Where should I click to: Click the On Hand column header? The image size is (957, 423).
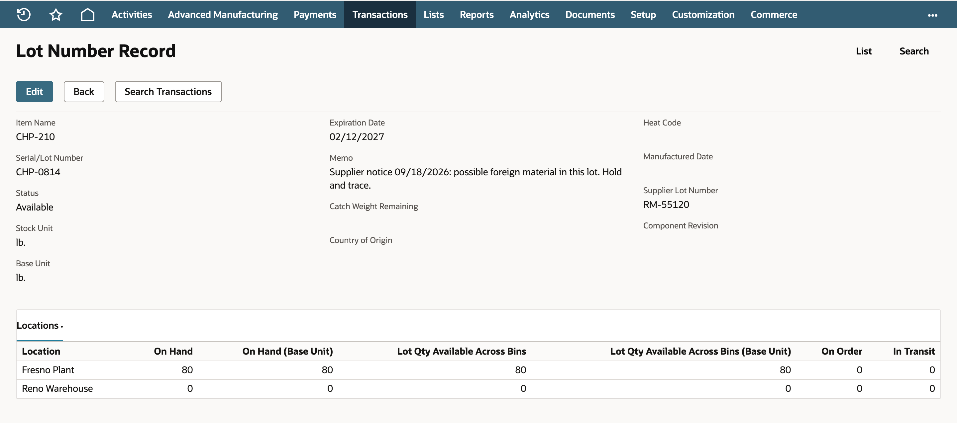[x=173, y=351]
